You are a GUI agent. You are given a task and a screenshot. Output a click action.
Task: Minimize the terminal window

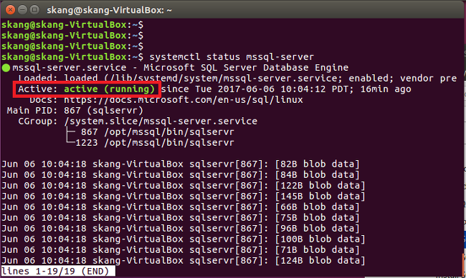[22, 10]
